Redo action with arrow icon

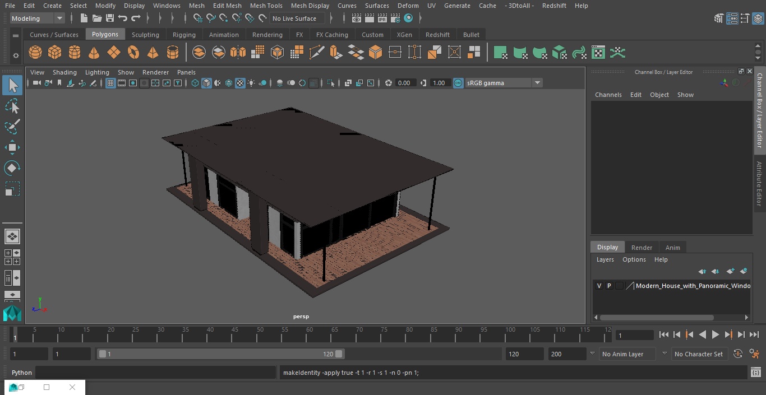pos(136,18)
